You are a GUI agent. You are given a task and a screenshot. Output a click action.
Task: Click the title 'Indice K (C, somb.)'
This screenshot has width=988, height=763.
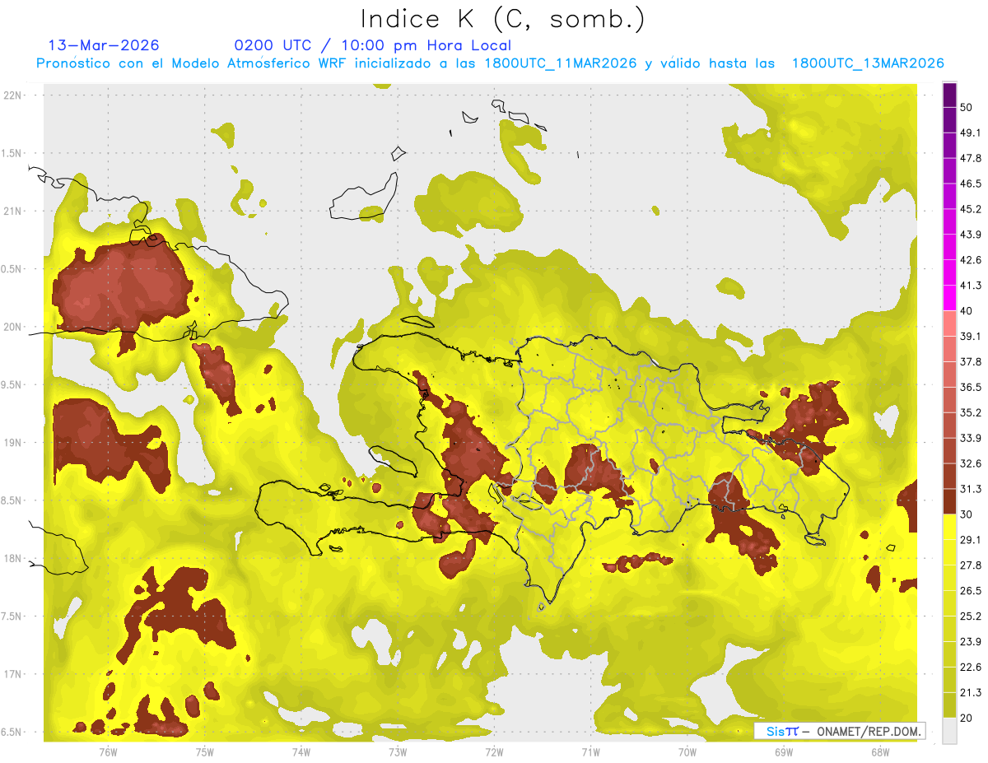click(502, 19)
